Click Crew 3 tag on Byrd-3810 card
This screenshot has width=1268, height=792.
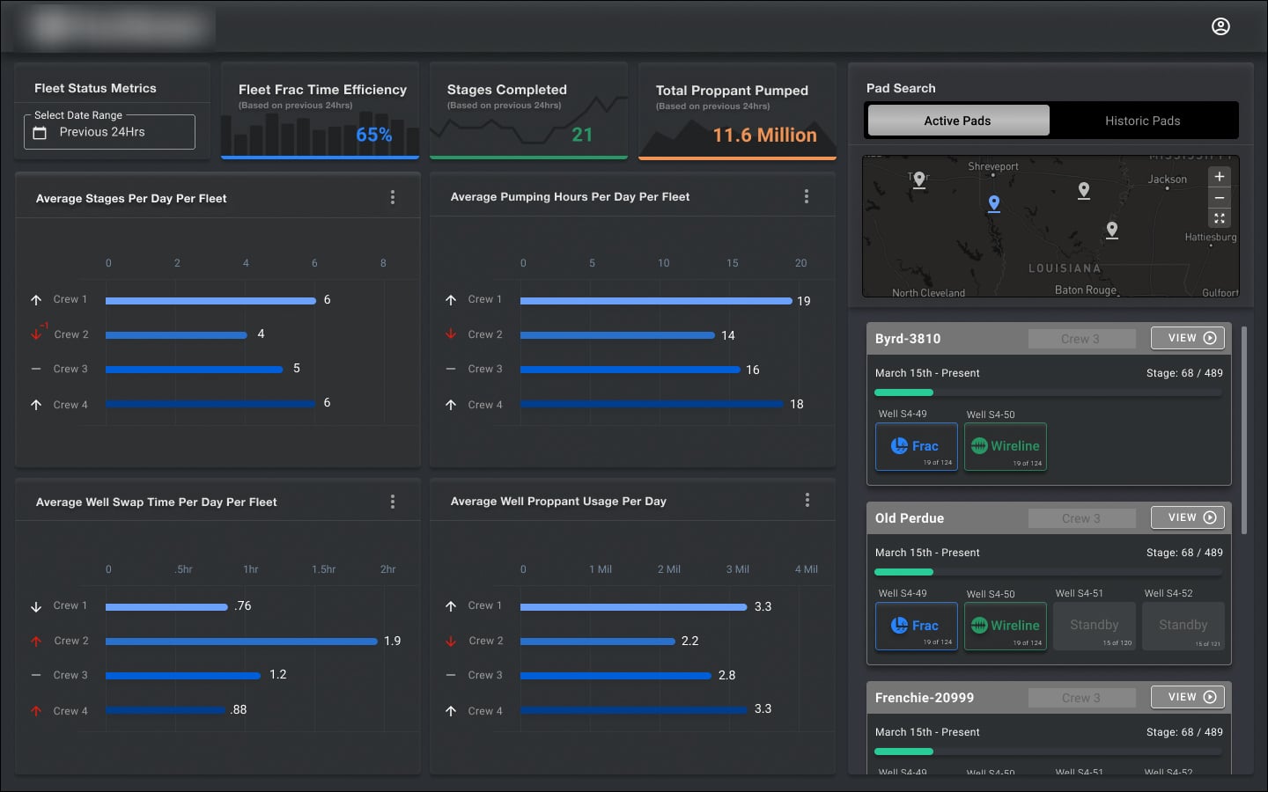coord(1080,339)
